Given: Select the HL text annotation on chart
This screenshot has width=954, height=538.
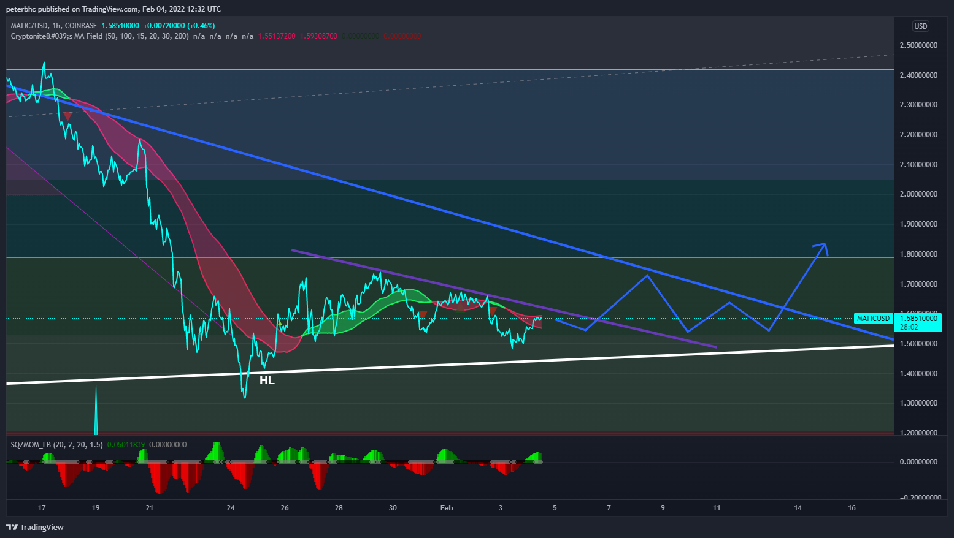Looking at the screenshot, I should (x=267, y=381).
